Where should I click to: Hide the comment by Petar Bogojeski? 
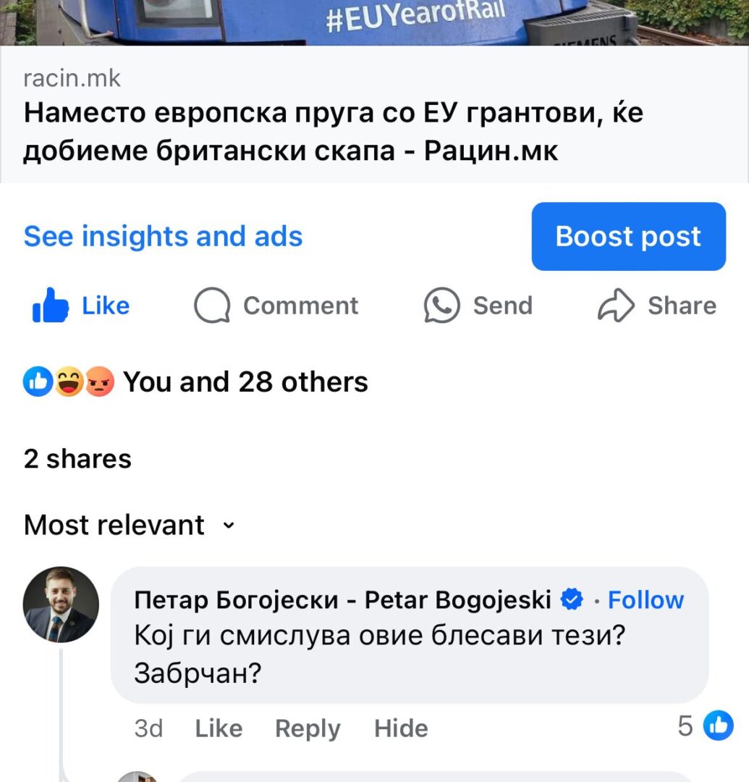click(401, 728)
